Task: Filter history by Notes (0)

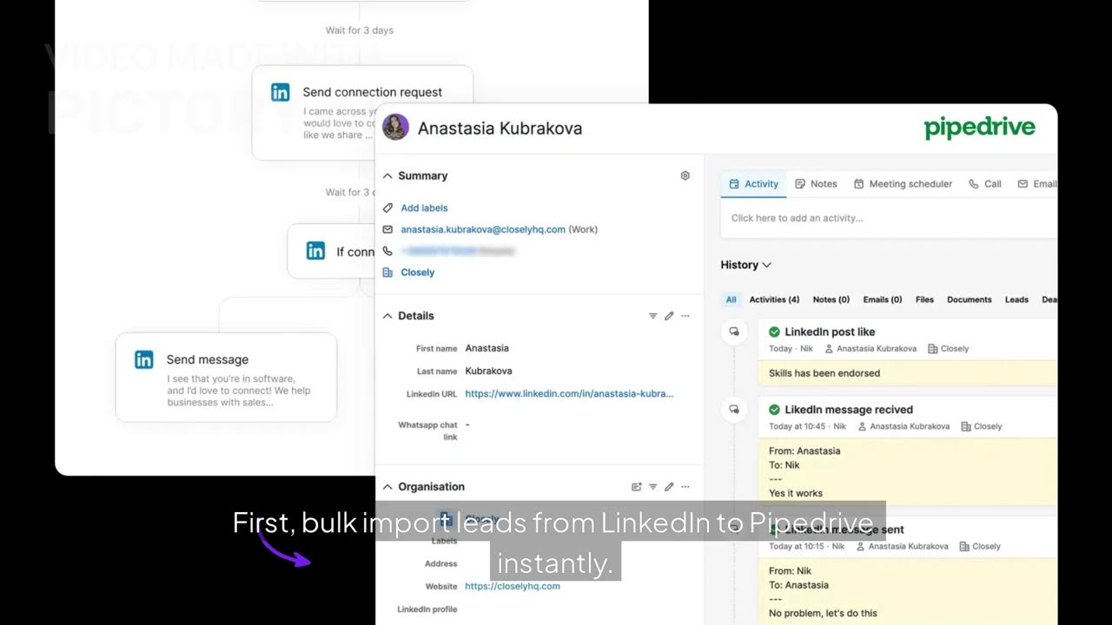Action: (x=831, y=299)
